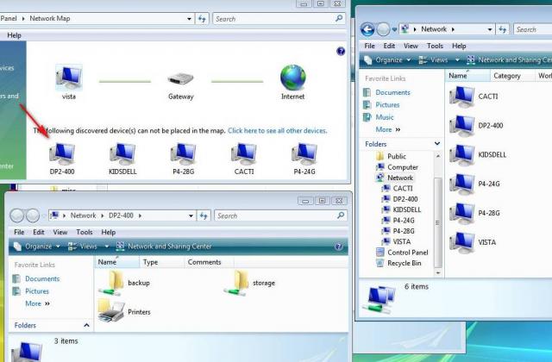Select Control Panel in the Folders tree
552x362 pixels.
(x=402, y=253)
